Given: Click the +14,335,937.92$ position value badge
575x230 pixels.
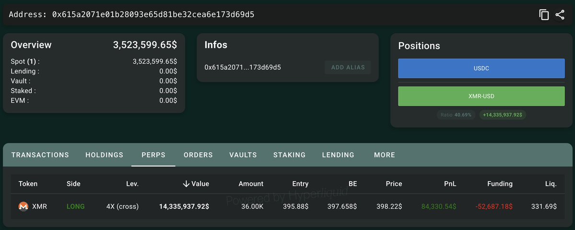Looking at the screenshot, I should 503,115.
